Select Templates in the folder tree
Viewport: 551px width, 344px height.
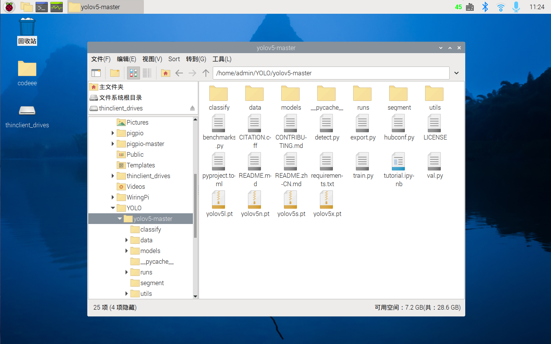[136, 165]
